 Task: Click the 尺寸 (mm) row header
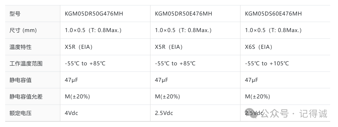pos(23,31)
